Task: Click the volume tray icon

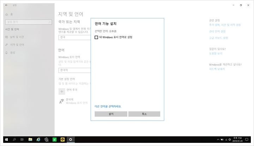Action: pos(230,140)
